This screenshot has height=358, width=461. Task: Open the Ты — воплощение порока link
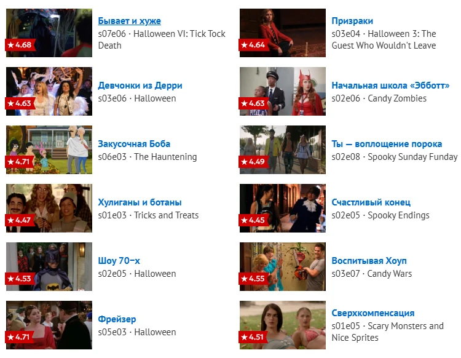click(x=387, y=144)
